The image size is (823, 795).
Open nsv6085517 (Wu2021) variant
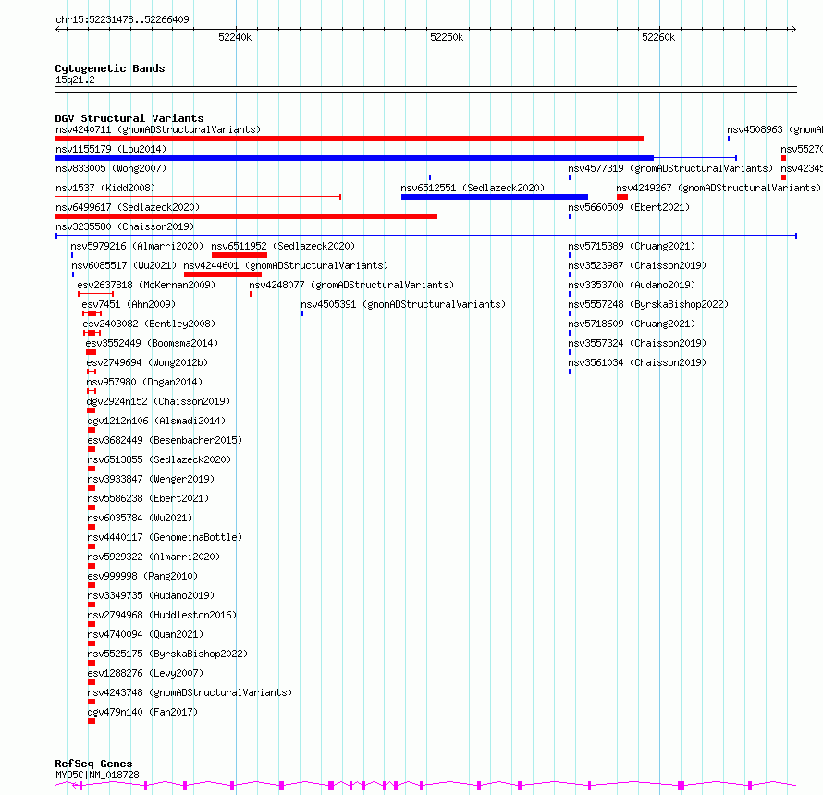124,265
